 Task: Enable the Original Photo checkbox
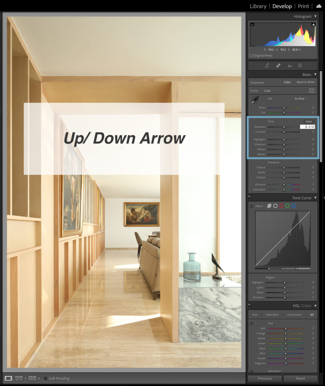coord(251,56)
